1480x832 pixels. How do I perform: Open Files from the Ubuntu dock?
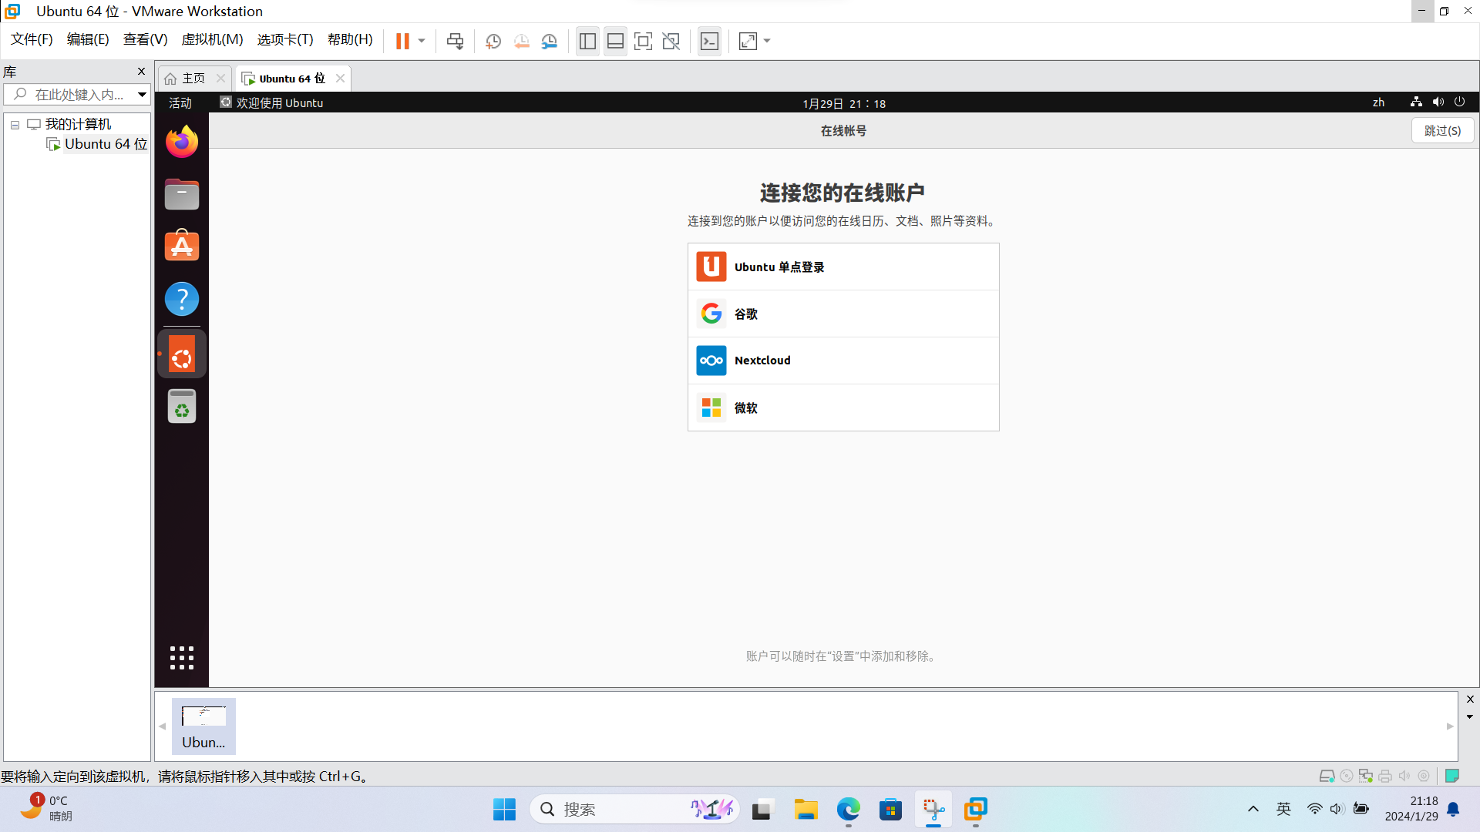[x=182, y=194]
